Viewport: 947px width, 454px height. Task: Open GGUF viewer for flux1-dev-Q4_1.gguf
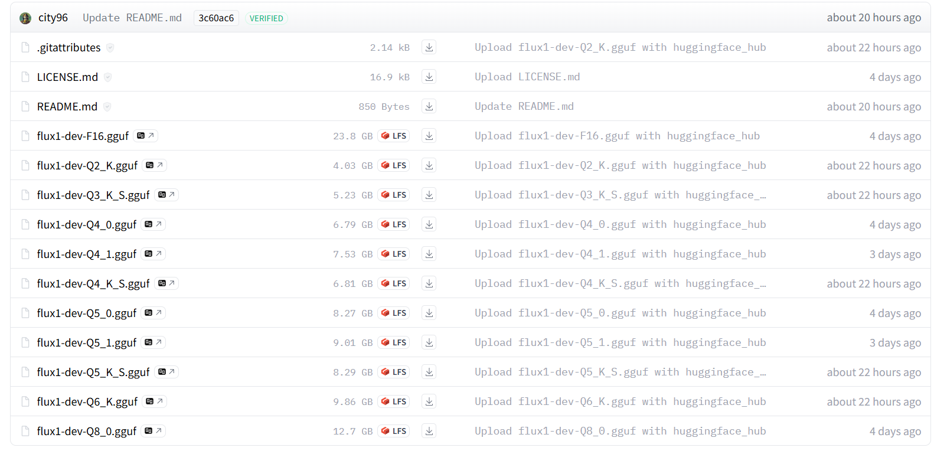click(x=153, y=254)
